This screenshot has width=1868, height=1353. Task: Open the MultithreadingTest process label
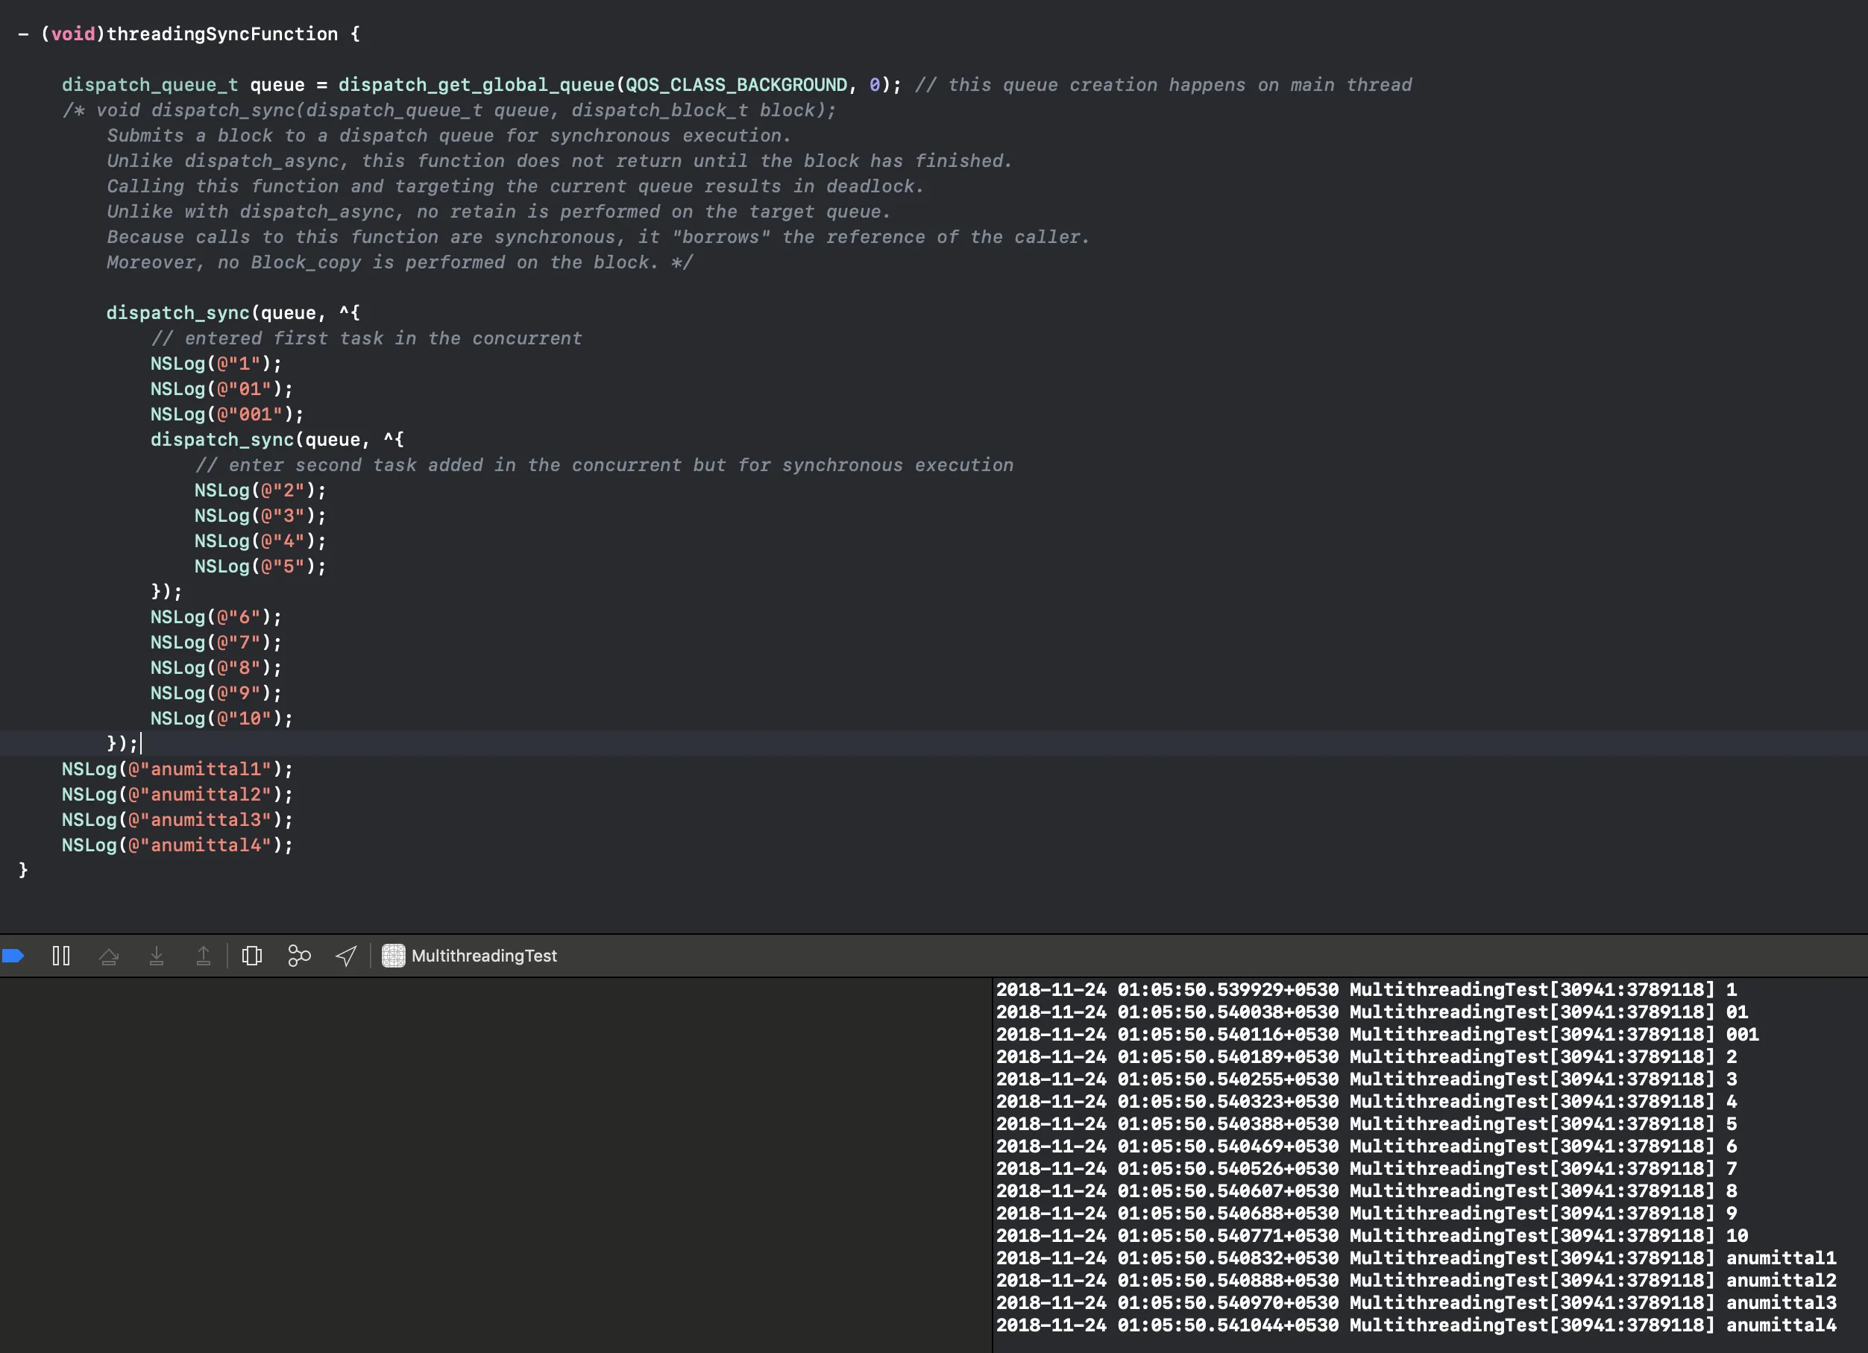[x=484, y=955]
